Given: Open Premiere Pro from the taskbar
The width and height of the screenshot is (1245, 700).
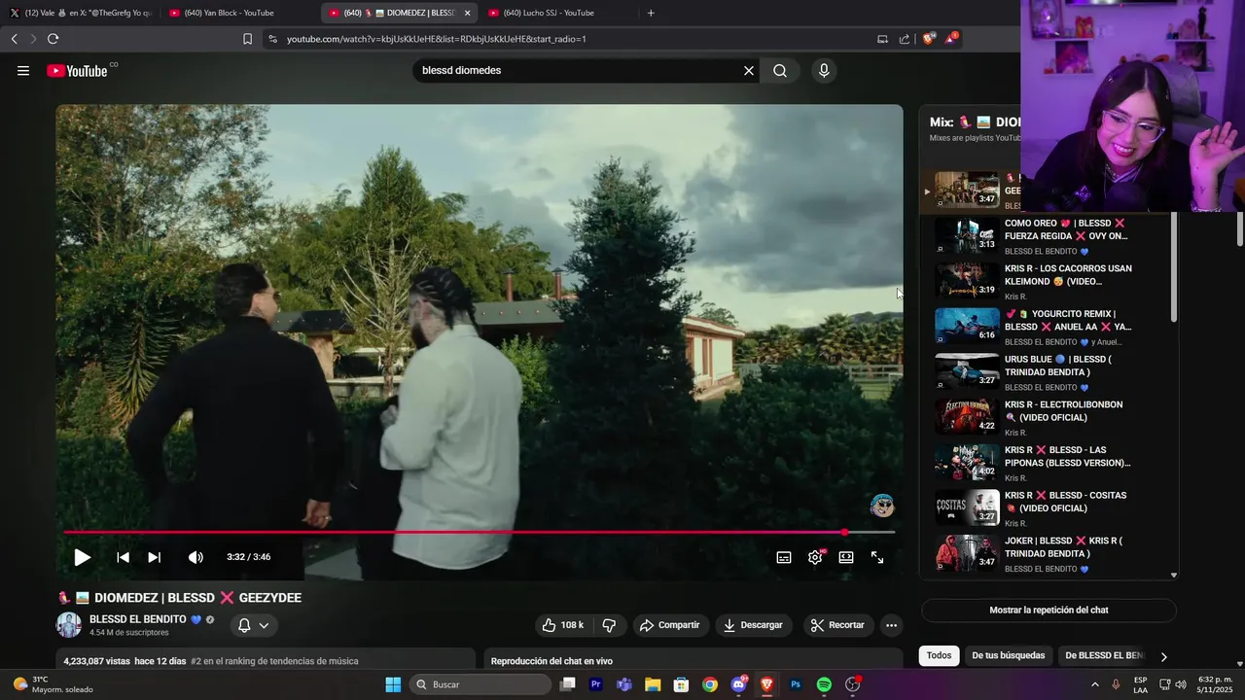Looking at the screenshot, I should tap(596, 684).
